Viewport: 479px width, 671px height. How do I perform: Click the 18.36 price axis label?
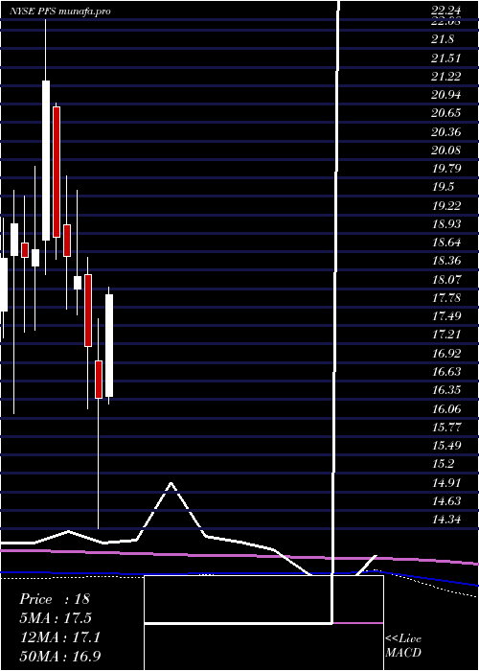445,261
